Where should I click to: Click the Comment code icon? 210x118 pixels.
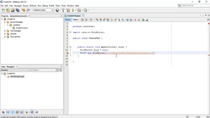point(143,20)
